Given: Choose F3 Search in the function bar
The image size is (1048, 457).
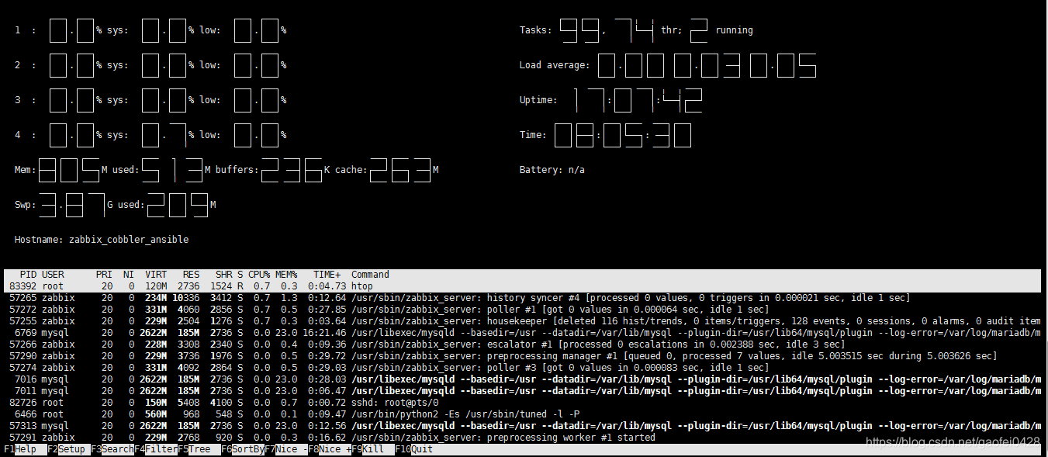Looking at the screenshot, I should 112,449.
